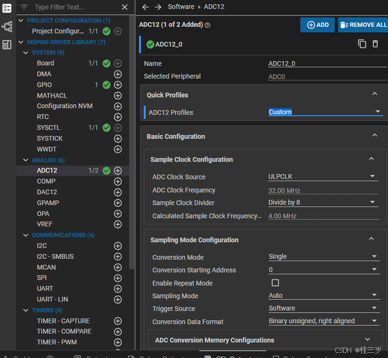
Task: Click the add icon next to VREF
Action: (x=118, y=224)
